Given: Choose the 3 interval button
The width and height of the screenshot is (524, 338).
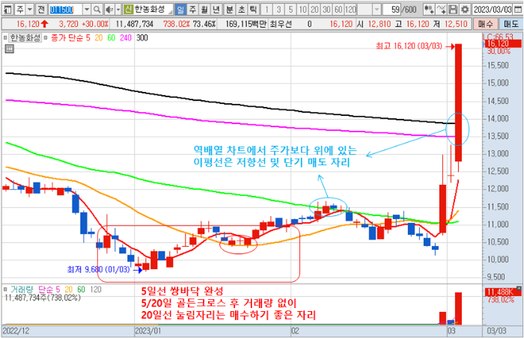Looking at the screenshot, I should click(278, 10).
